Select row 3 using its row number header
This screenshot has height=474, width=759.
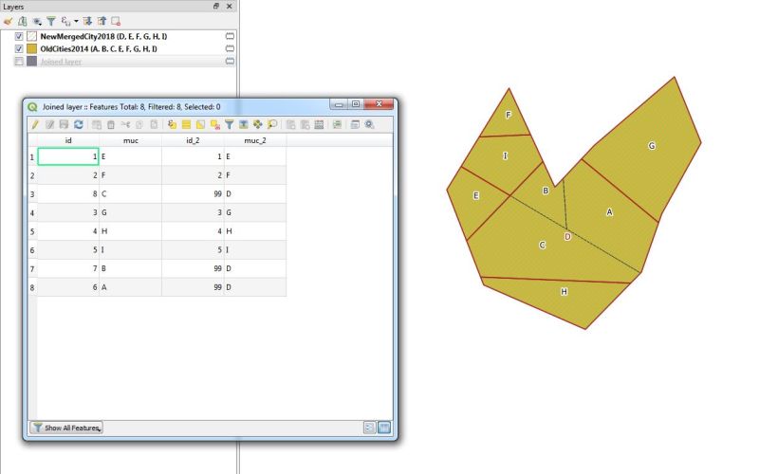click(x=32, y=194)
